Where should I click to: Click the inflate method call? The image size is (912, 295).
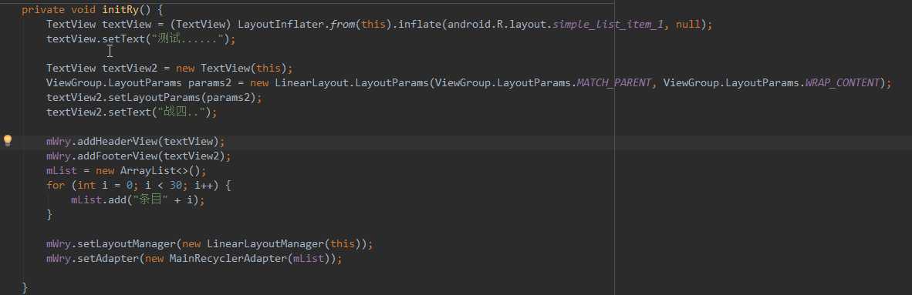(420, 25)
